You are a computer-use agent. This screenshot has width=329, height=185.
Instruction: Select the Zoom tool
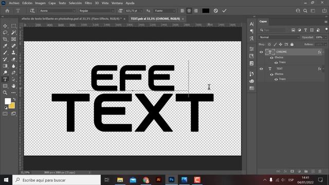pyautogui.click(x=5, y=92)
